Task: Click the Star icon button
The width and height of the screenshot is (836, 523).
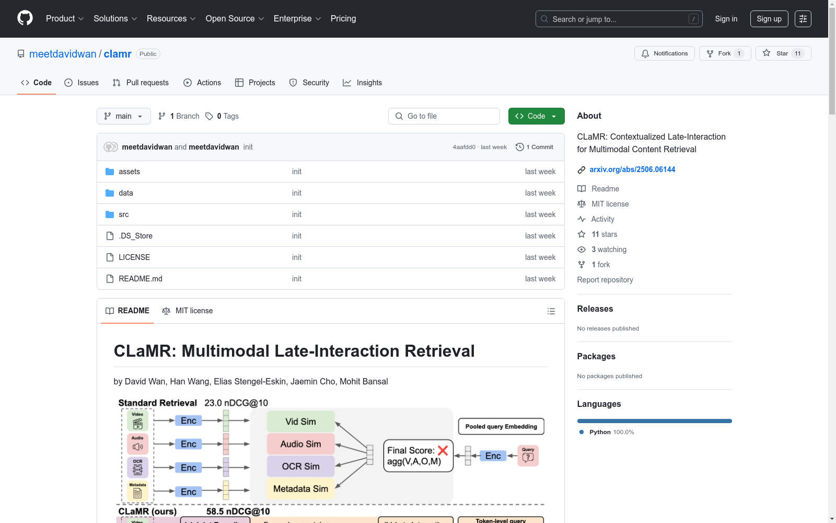Action: point(767,53)
